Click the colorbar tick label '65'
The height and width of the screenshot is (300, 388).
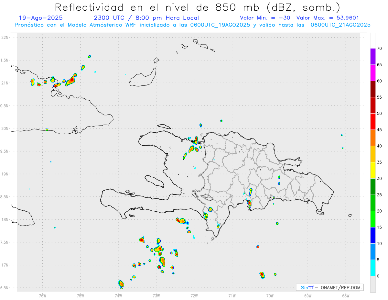[380, 65]
